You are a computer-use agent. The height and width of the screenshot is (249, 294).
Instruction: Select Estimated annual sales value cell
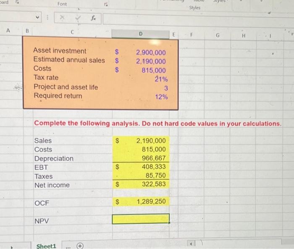tap(151, 61)
